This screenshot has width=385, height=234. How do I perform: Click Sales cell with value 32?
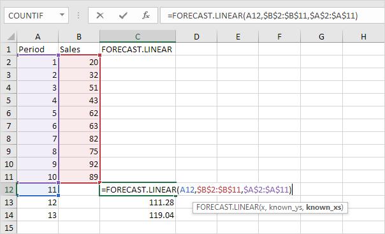coord(79,75)
